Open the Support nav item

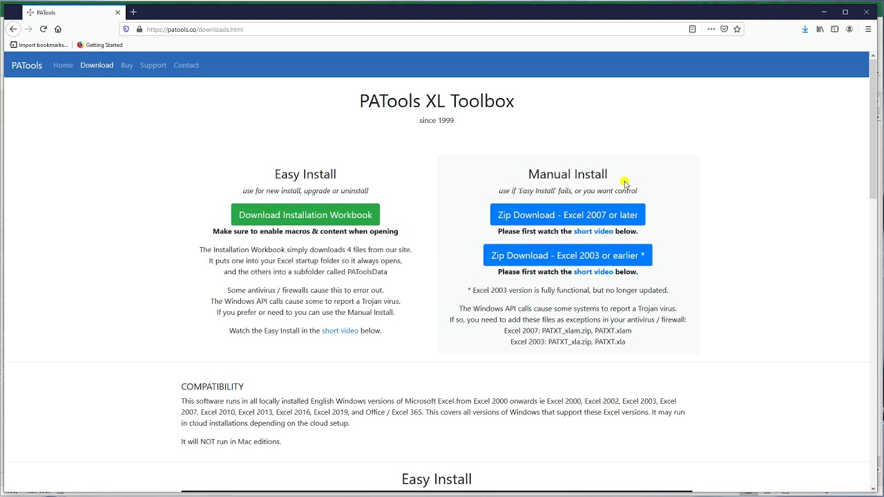pos(153,65)
